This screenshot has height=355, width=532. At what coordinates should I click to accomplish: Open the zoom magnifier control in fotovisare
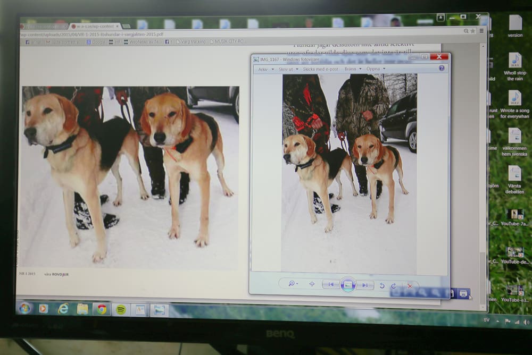(292, 283)
